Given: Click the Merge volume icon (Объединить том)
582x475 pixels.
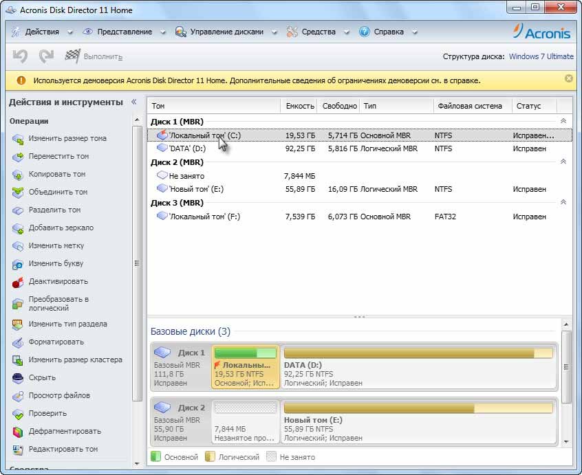Looking at the screenshot, I should click(17, 192).
